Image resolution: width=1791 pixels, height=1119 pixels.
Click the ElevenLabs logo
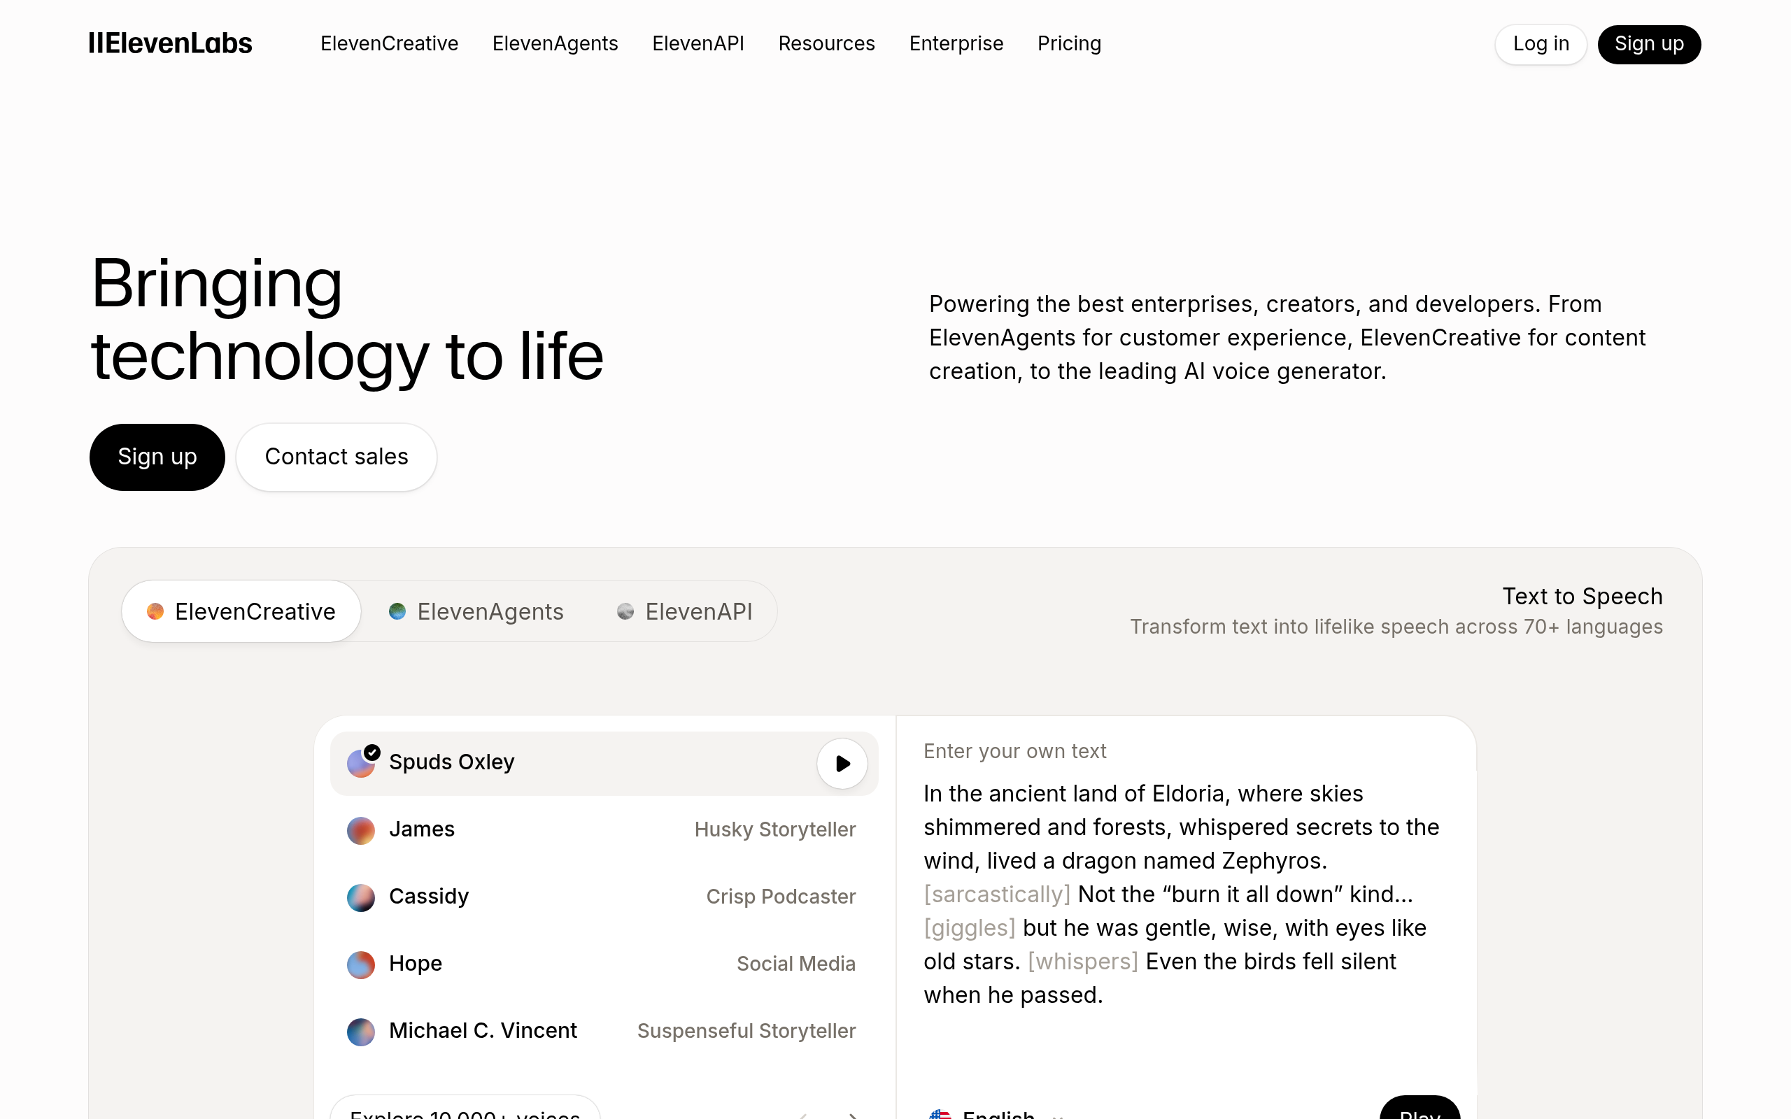[x=169, y=43]
